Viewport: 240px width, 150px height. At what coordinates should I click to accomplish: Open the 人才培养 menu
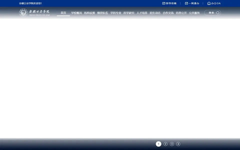point(142,13)
